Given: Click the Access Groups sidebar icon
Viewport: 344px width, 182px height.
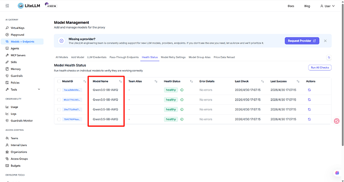Looking at the screenshot, I should 7,159.
